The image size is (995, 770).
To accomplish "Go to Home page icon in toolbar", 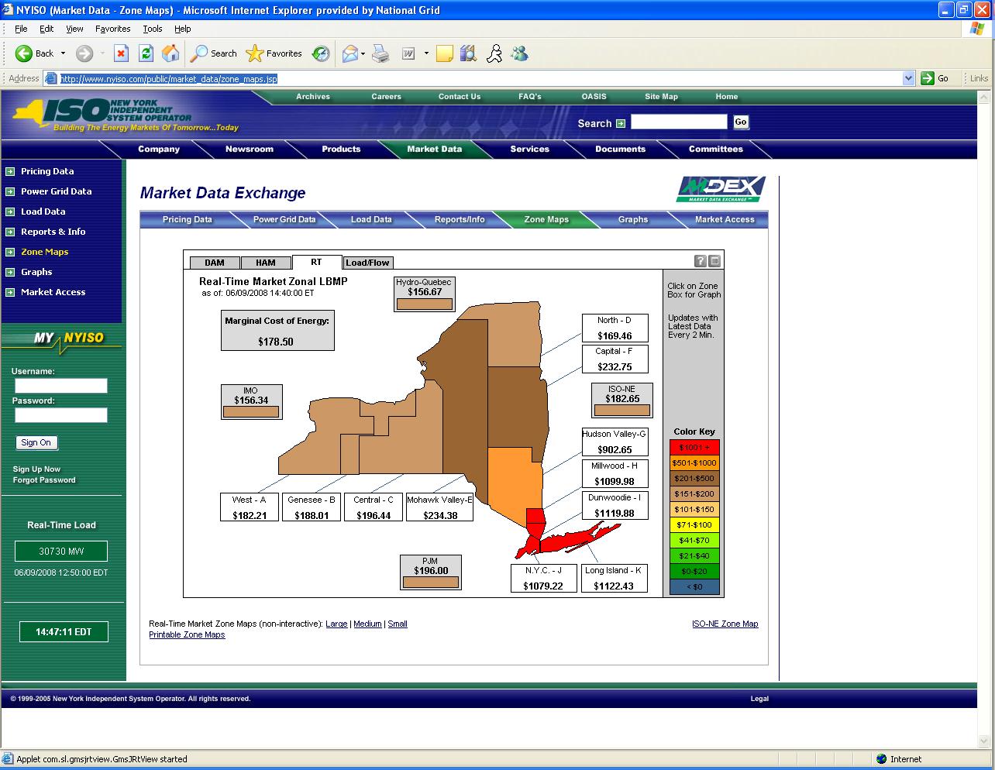I will pyautogui.click(x=170, y=53).
